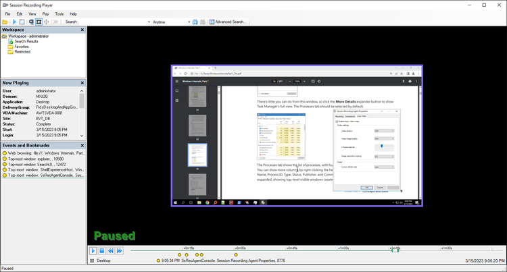The height and width of the screenshot is (272, 507).
Task: Click the Stop toolbar icon next to Play
Action: coord(22,22)
